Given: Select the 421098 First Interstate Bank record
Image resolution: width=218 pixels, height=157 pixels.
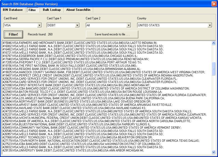Looking at the screenshot, I should [77, 85].
